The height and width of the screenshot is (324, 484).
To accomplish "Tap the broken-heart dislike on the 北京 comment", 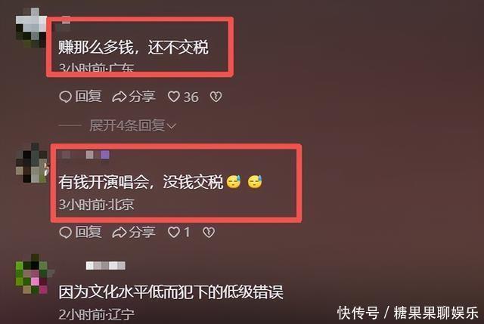I will point(209,232).
